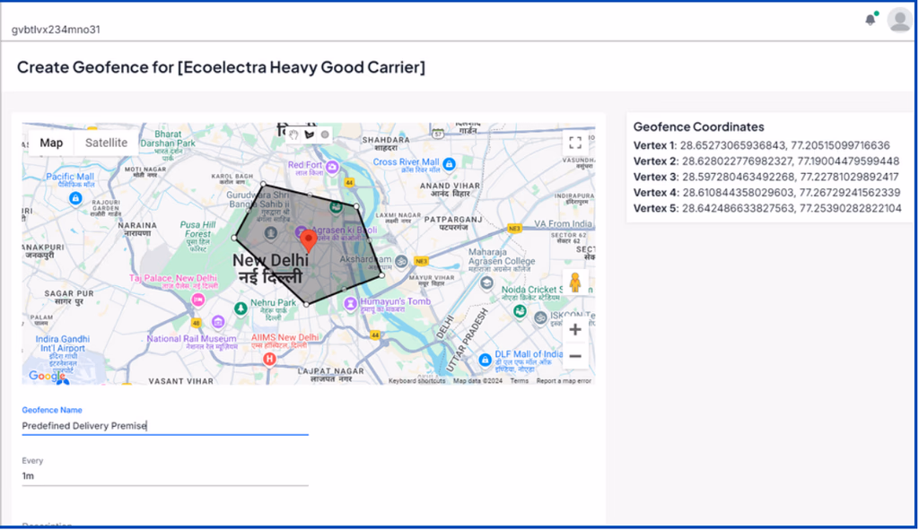Click the Google logo on map
Image resolution: width=919 pixels, height=530 pixels.
point(48,376)
